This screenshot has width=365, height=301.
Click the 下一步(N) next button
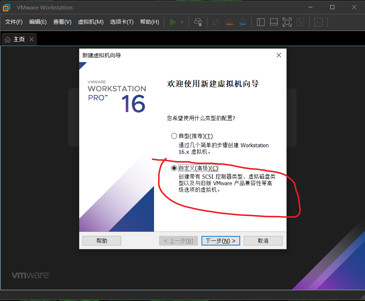point(221,241)
